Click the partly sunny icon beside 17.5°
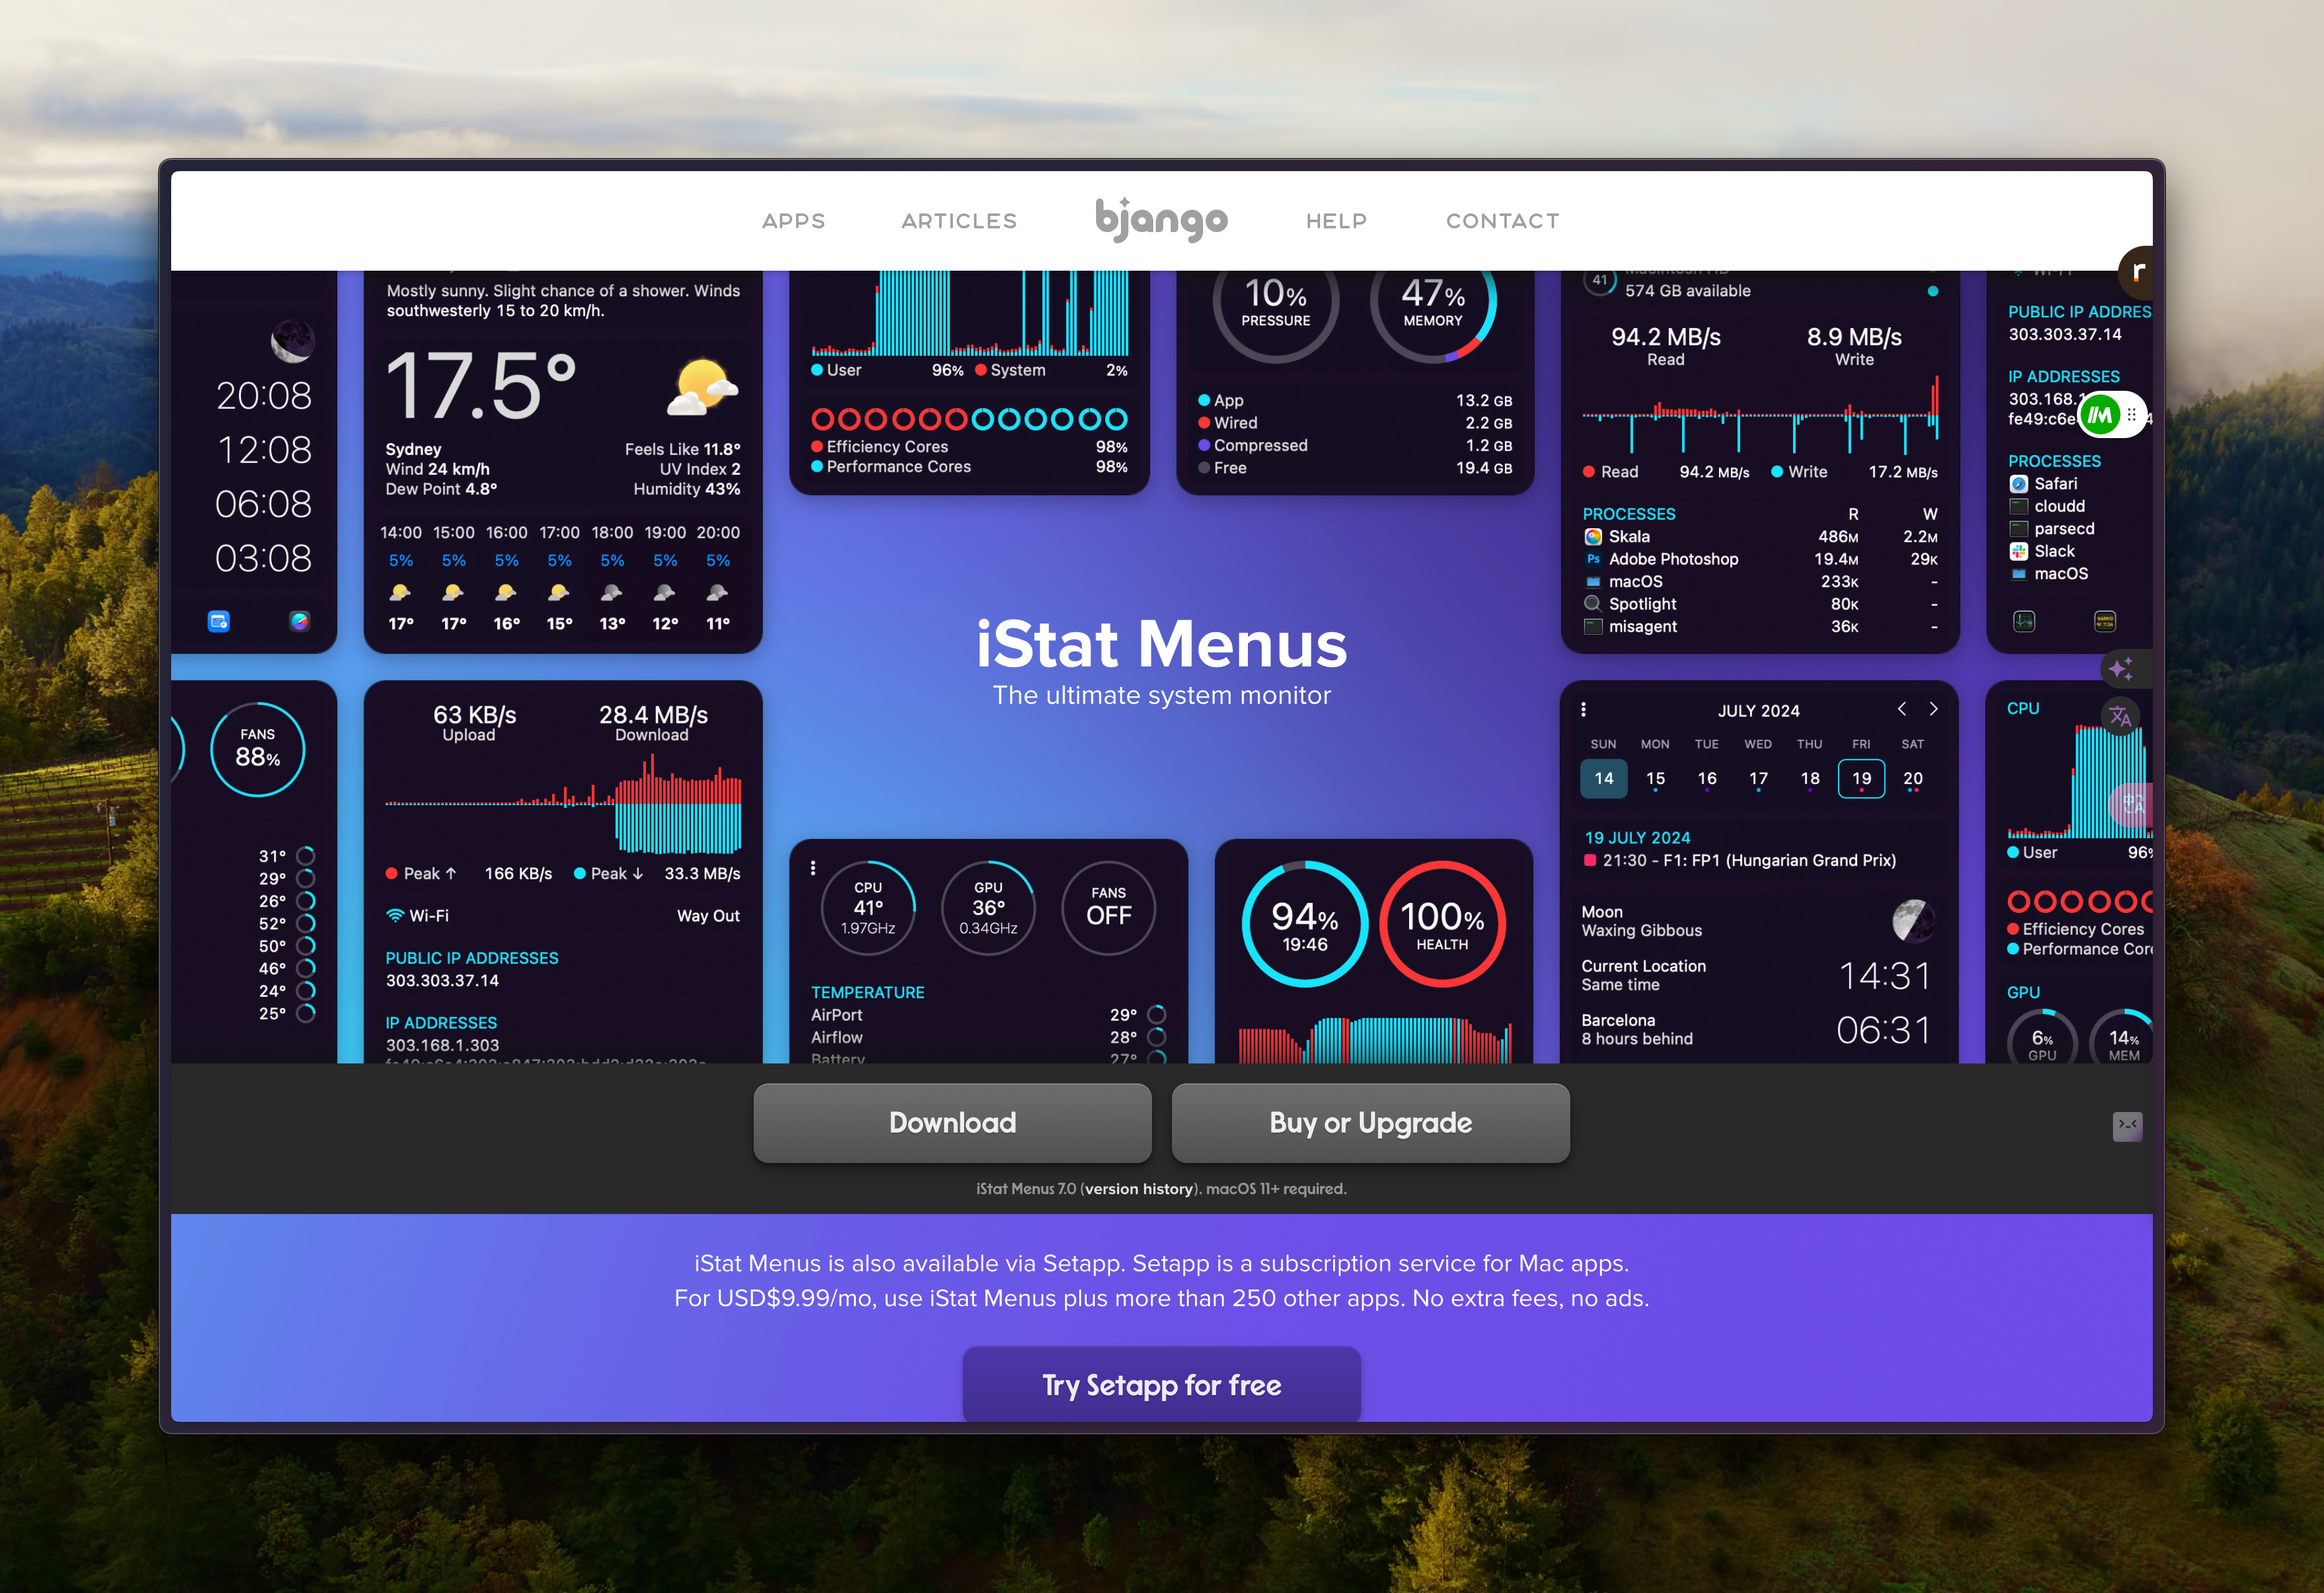2324x1593 pixels. pyautogui.click(x=702, y=387)
